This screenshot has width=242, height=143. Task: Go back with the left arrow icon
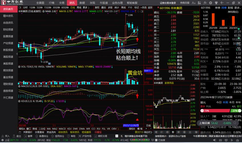pyautogui.click(x=222, y=3)
